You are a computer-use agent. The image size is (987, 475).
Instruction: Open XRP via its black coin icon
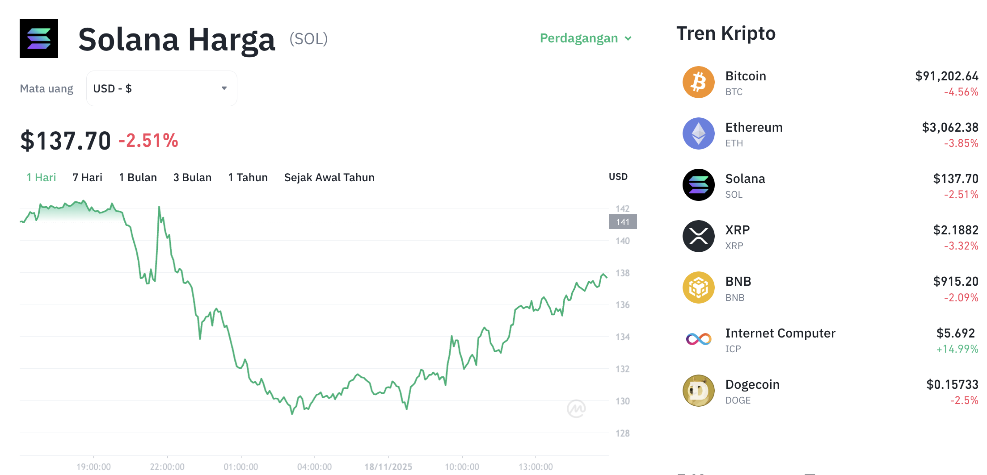pos(698,236)
